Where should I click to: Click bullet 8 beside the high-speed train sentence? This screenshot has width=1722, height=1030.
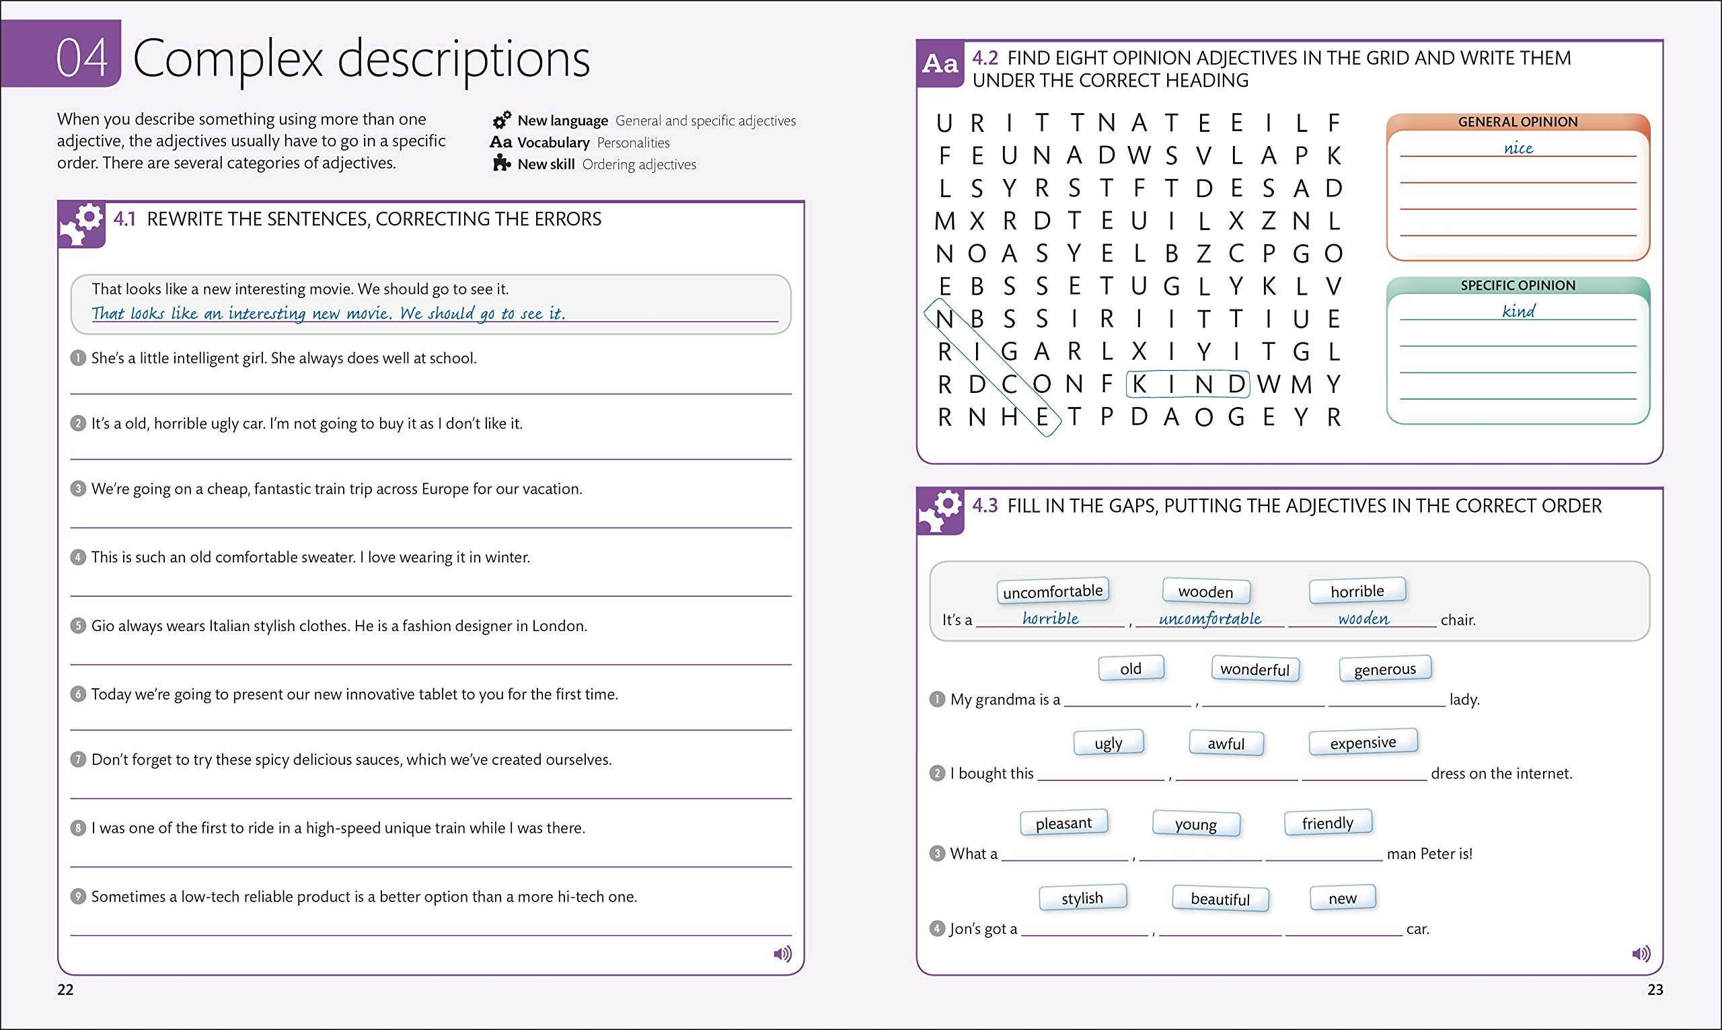[x=79, y=828]
